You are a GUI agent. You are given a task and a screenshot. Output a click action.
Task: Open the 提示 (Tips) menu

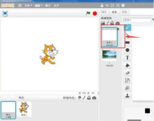48,5
